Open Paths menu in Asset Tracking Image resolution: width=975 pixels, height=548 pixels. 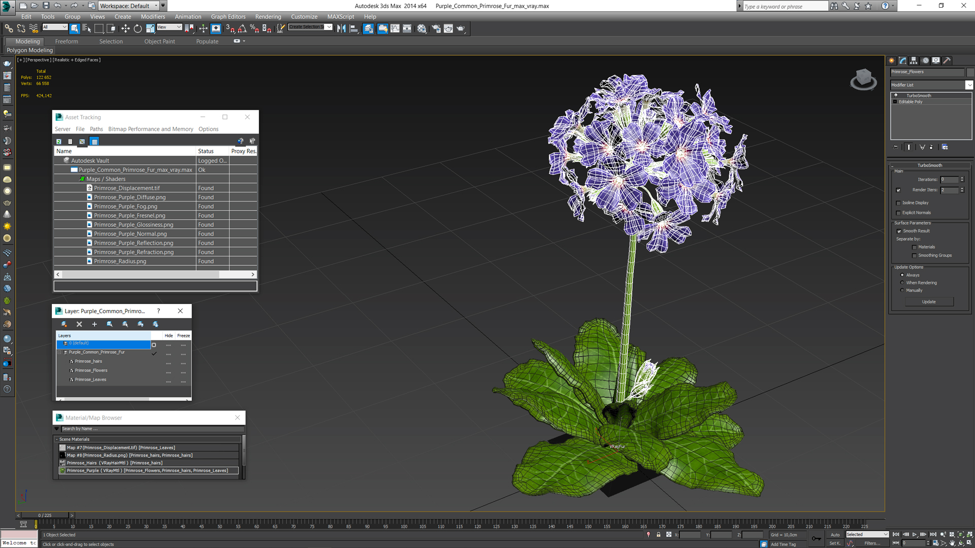click(x=96, y=129)
